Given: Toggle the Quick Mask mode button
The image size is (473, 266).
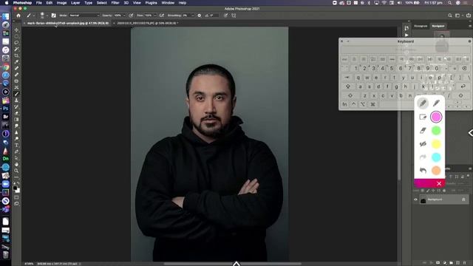Looking at the screenshot, I should (x=16, y=197).
